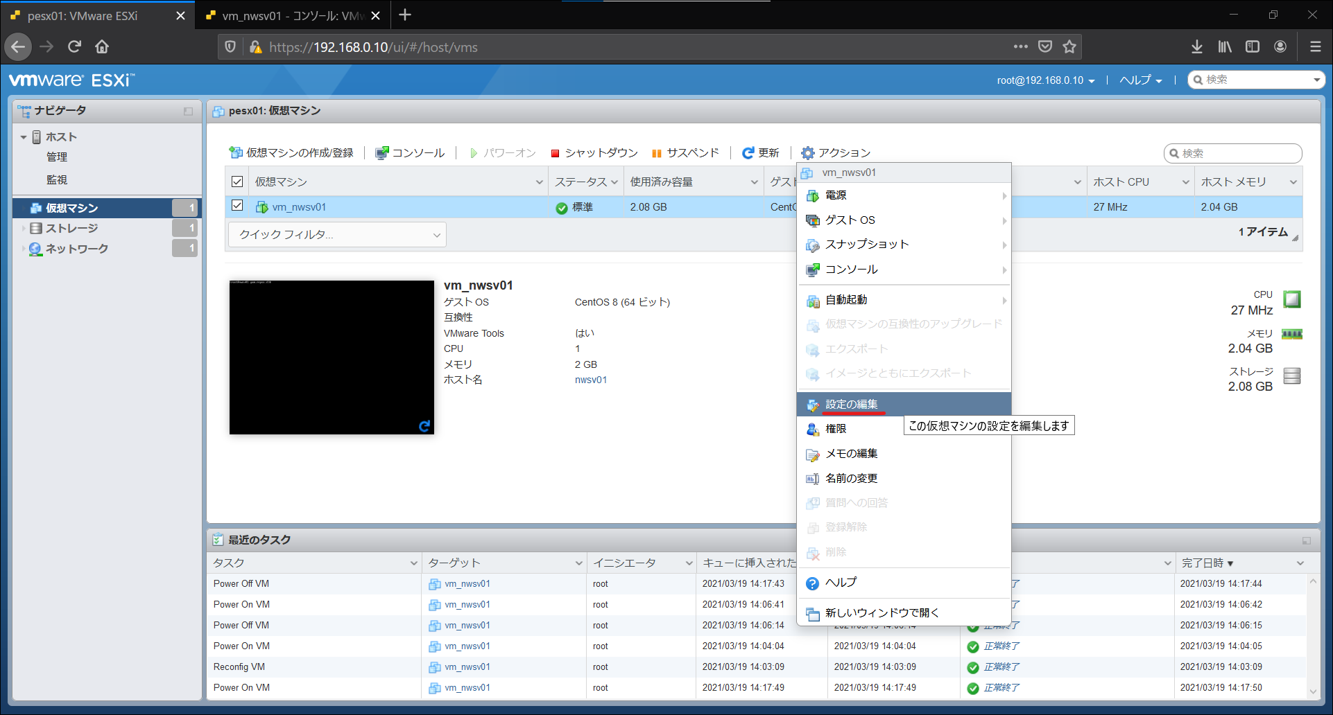This screenshot has width=1333, height=715.
Task: Click the browser back arrow
Action: pos(19,47)
